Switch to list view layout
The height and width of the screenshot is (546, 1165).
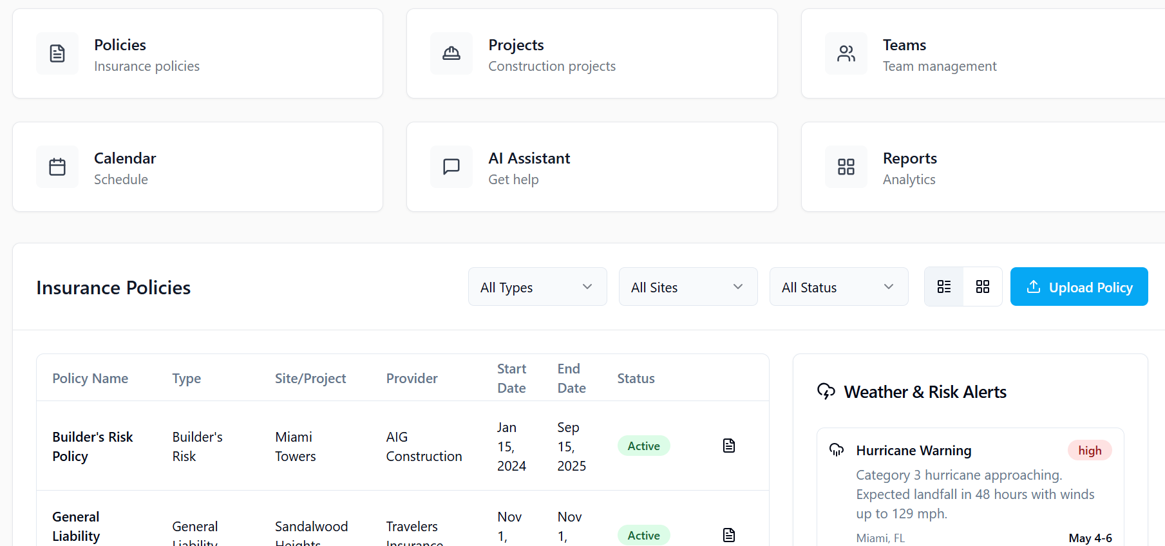tap(944, 287)
